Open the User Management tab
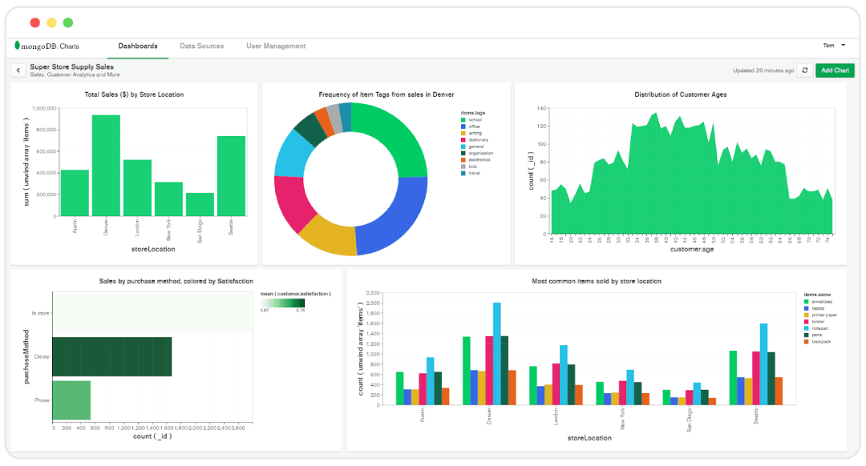The height and width of the screenshot is (466, 866). point(275,46)
